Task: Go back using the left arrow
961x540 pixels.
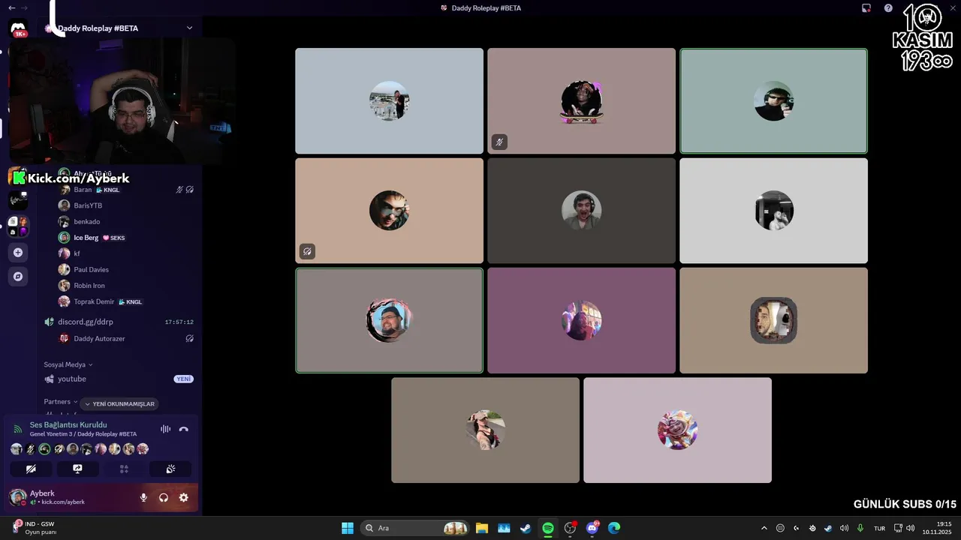Action: pyautogui.click(x=11, y=7)
